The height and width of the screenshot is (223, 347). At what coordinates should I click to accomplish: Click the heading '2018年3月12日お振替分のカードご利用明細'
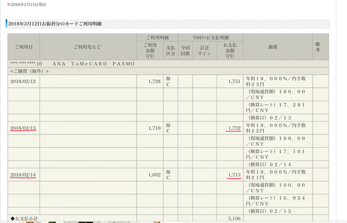[55, 24]
